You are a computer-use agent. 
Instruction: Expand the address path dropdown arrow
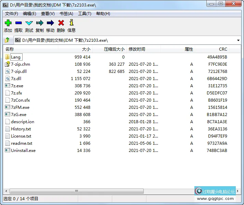(x=238, y=40)
